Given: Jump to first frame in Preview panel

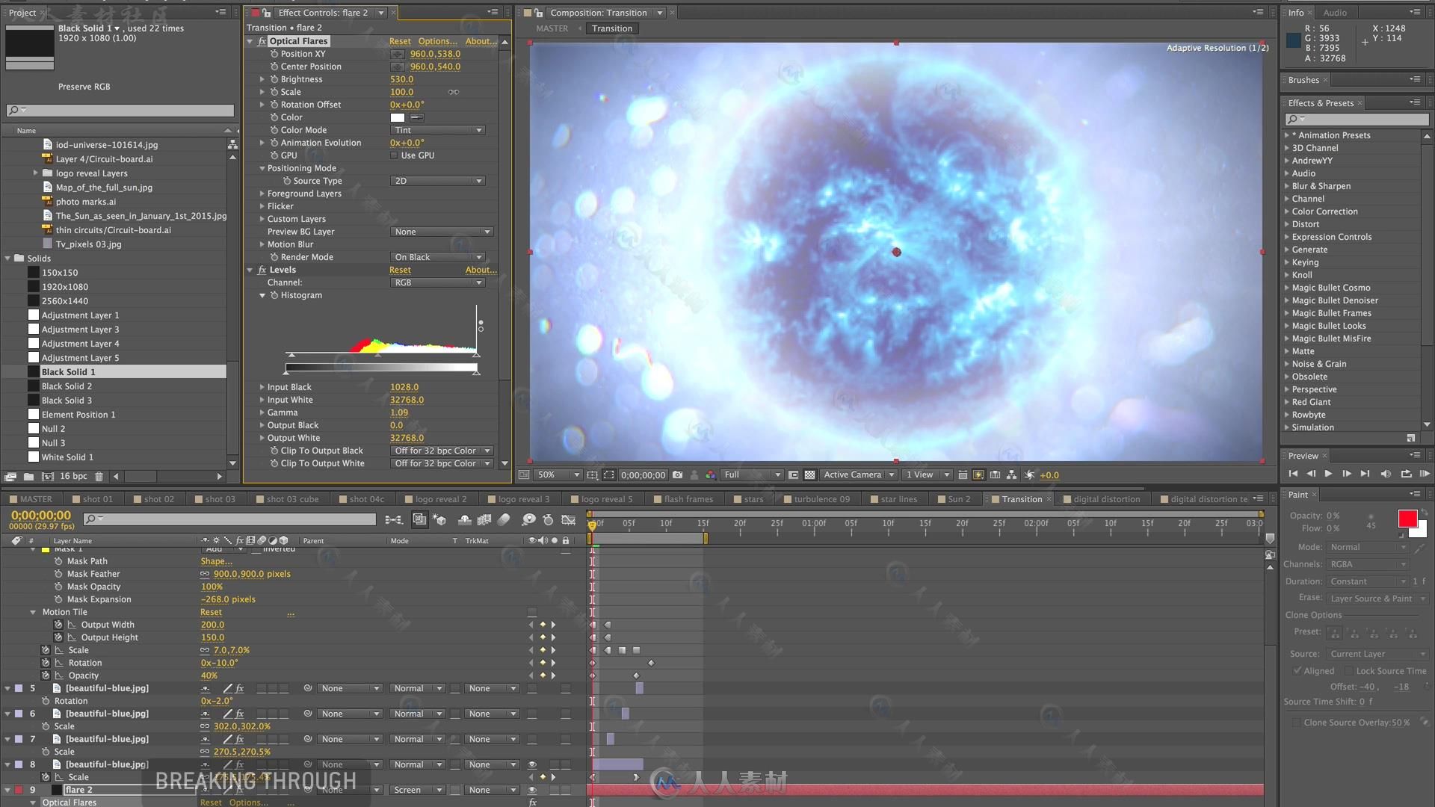Looking at the screenshot, I should point(1293,474).
